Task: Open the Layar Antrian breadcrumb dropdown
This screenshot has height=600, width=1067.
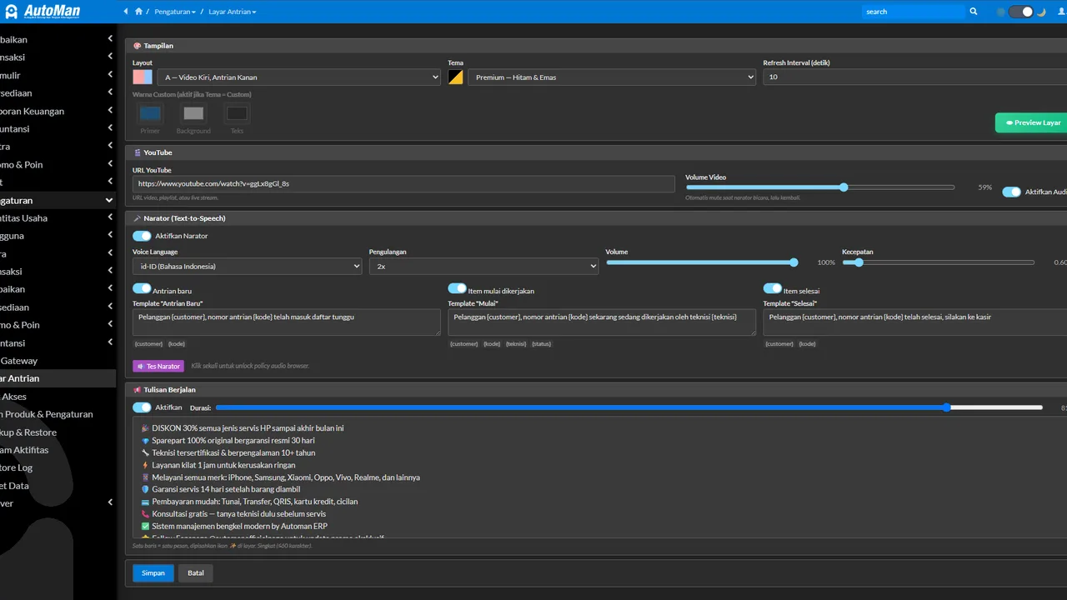Action: pos(232,12)
